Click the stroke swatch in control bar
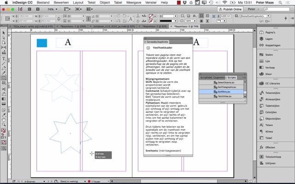This screenshot has width=295, height=184. pos(151,21)
